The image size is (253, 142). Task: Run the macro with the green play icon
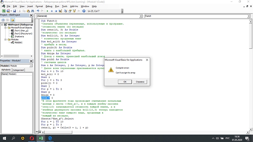(47, 11)
